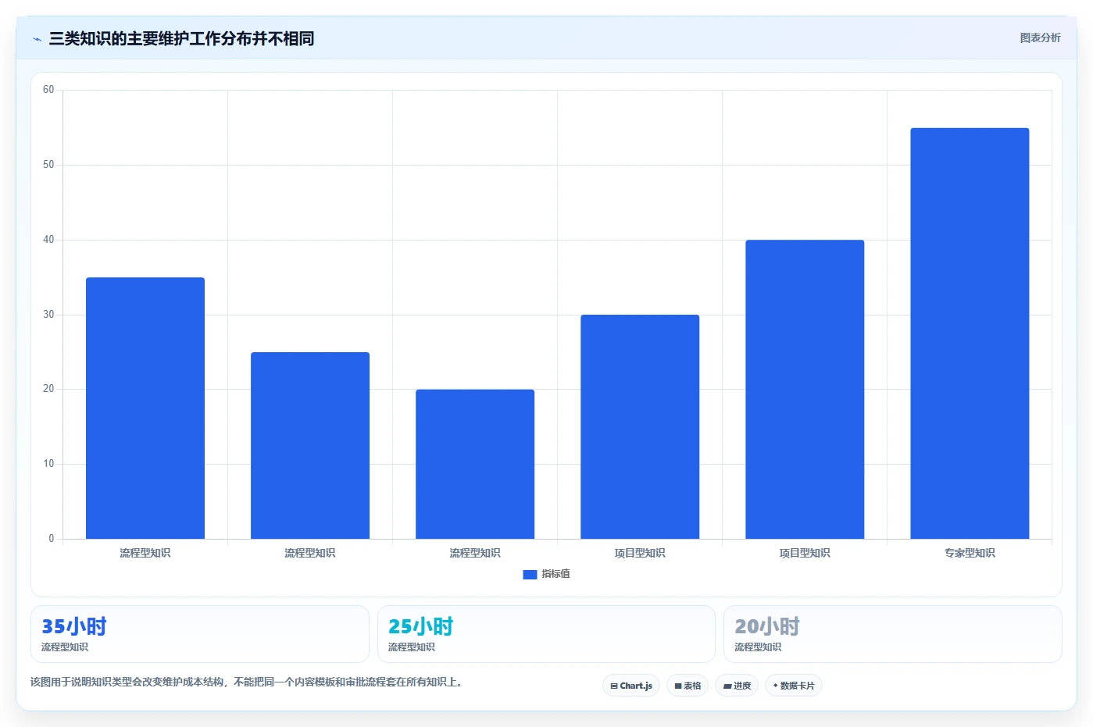Click the 20小时 data card value
The height and width of the screenshot is (727, 1093).
767,626
